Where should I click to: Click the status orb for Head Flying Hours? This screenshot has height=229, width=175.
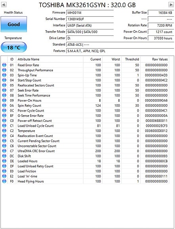click(x=4, y=181)
